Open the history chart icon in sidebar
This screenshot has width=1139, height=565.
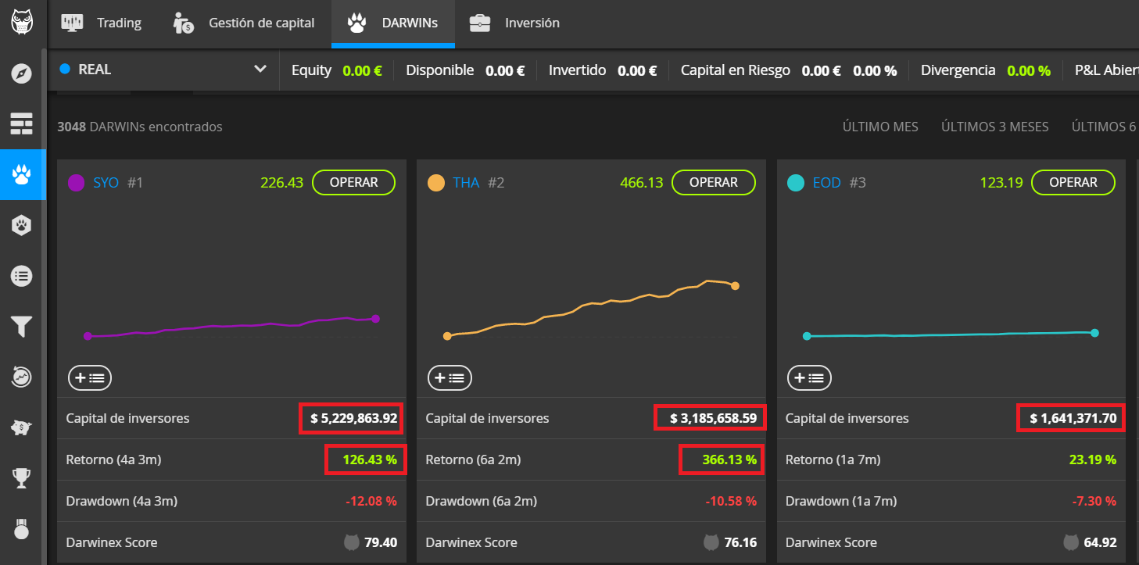(22, 377)
